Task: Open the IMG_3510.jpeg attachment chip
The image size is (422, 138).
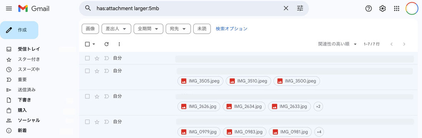Action: tap(249, 81)
